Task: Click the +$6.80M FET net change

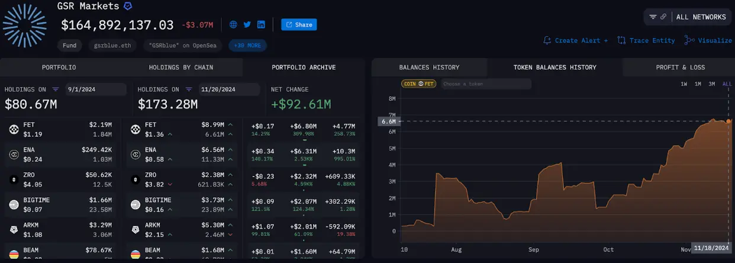Action: 303,126
